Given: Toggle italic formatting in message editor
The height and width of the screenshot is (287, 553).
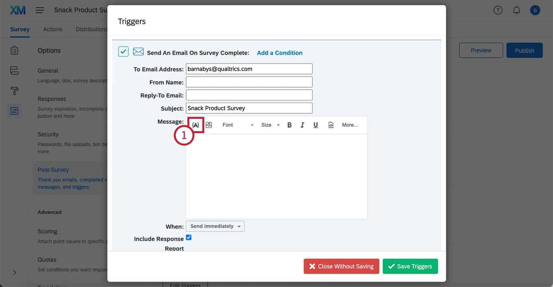Looking at the screenshot, I should coord(302,125).
